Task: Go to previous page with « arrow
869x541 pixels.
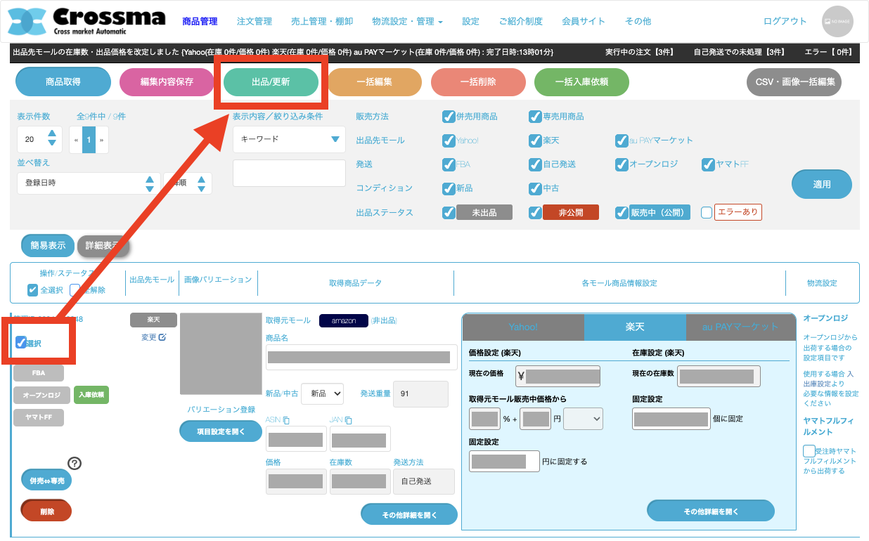Action: point(76,140)
